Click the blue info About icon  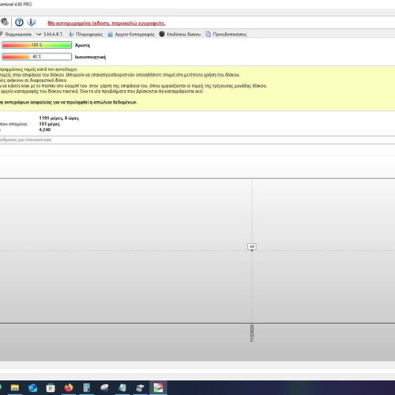tap(31, 22)
